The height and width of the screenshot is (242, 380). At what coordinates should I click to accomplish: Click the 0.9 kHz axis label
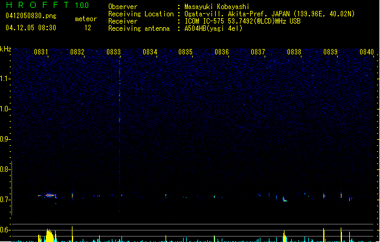pos(5,139)
